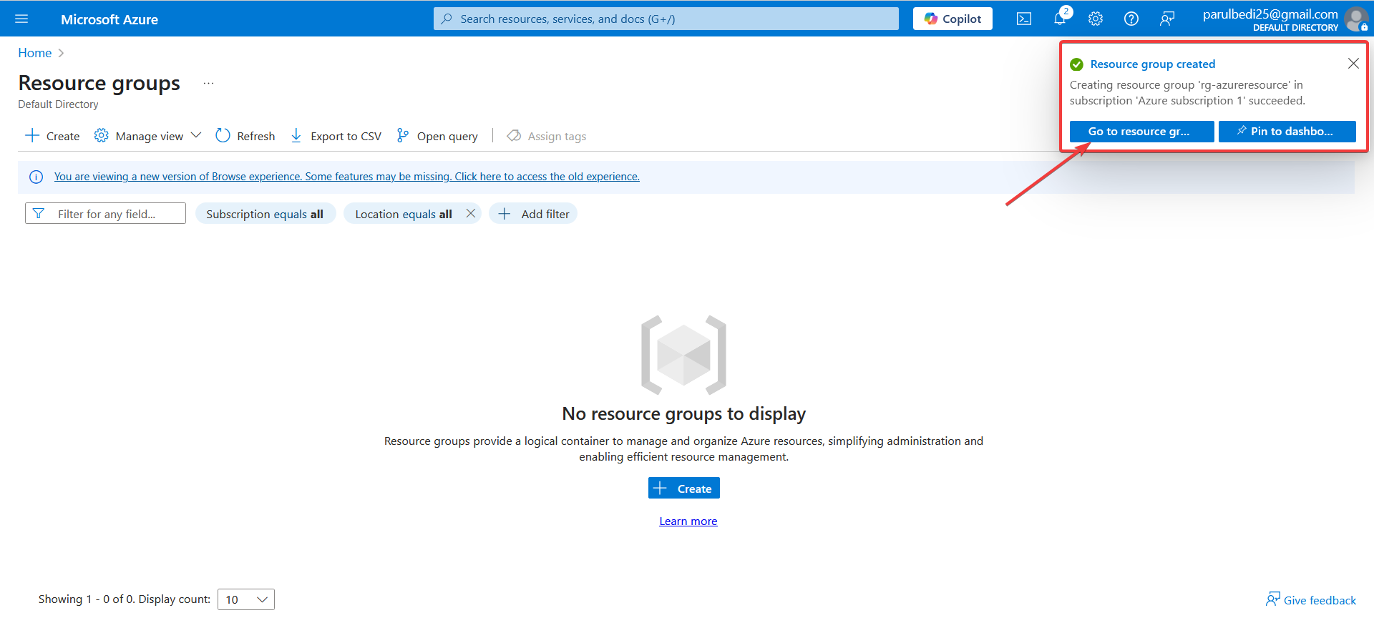Open the Azure portal hamburger menu

coord(21,19)
